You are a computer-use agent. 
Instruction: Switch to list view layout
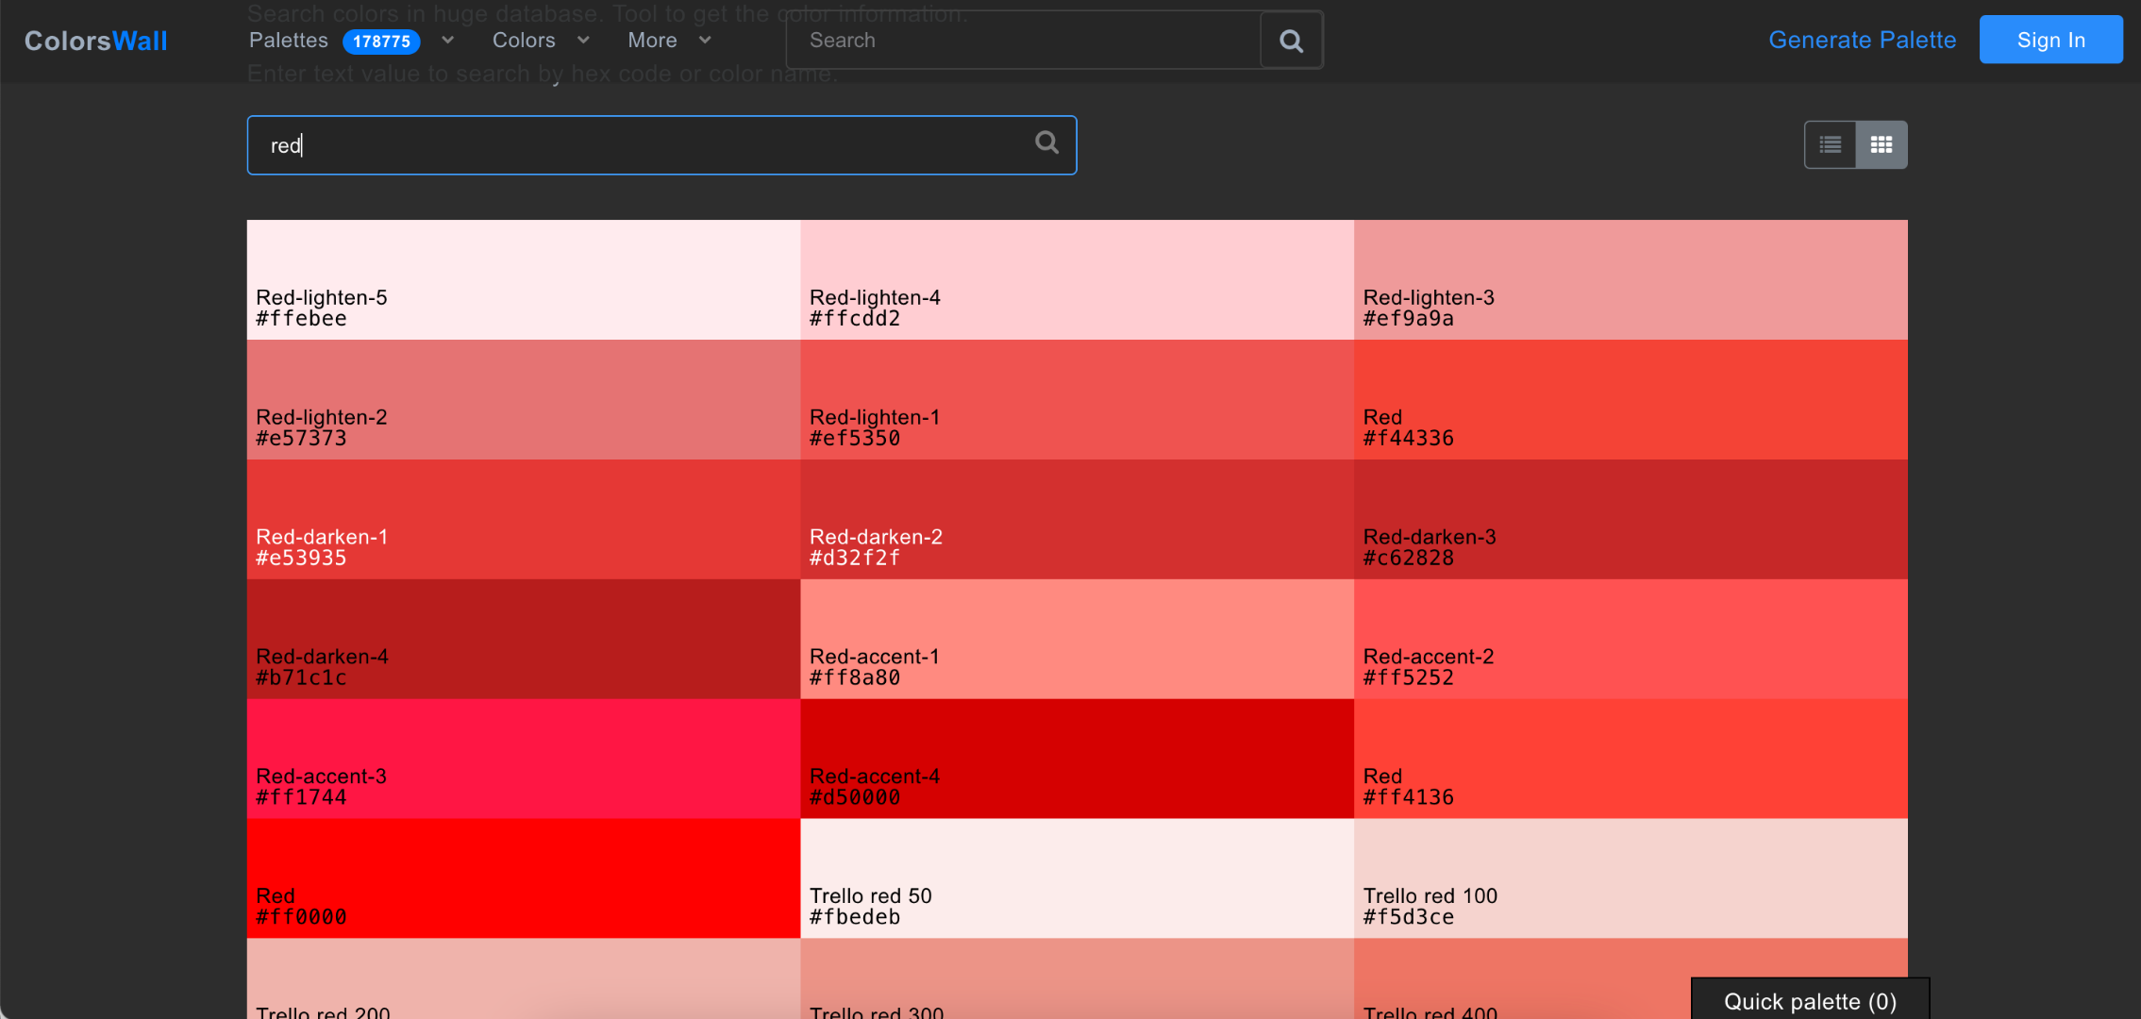click(1830, 143)
